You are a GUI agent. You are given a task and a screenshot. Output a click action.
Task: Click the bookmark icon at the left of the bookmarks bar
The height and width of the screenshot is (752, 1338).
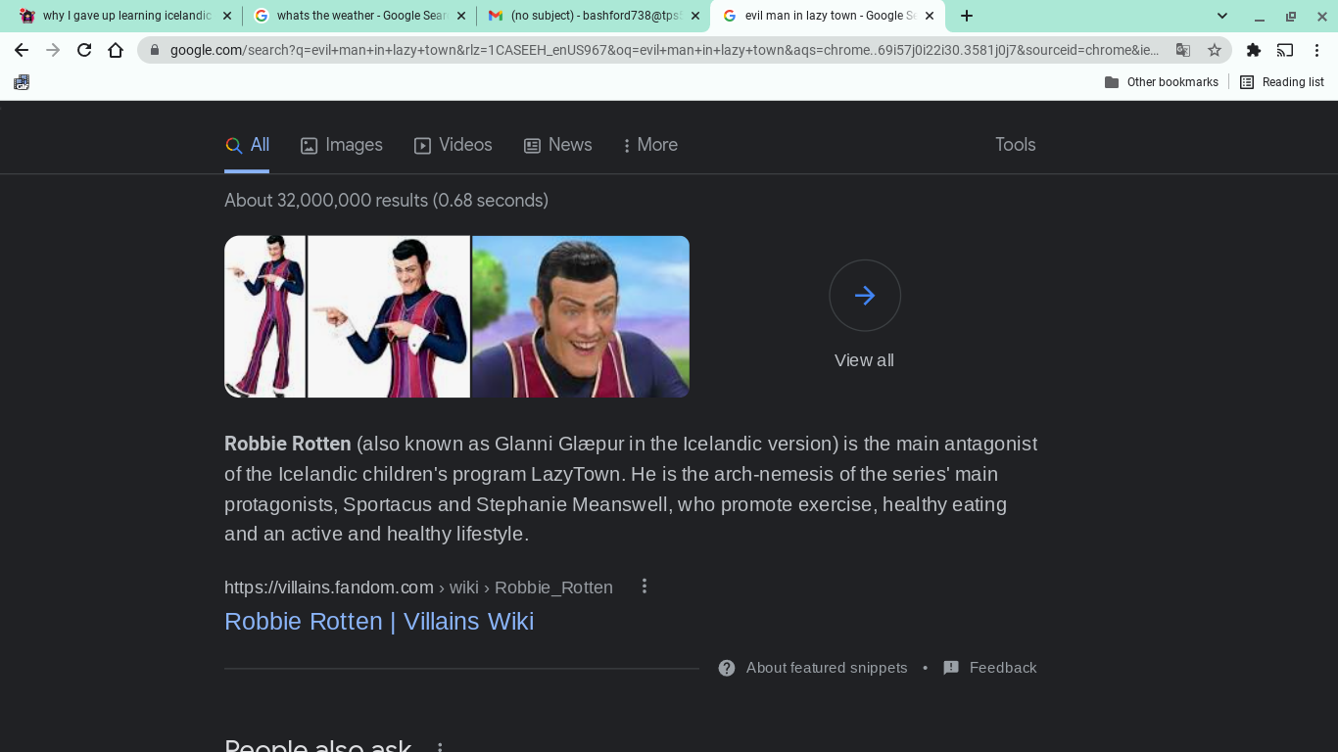(22, 82)
